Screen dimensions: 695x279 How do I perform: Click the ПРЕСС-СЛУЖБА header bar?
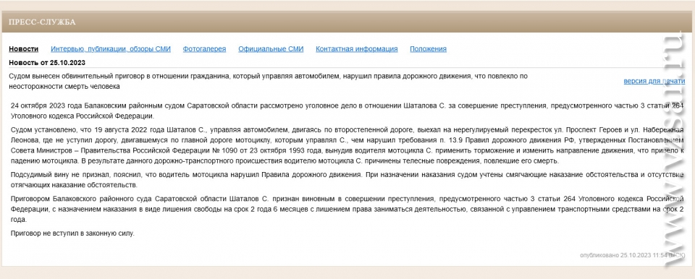[347, 22]
